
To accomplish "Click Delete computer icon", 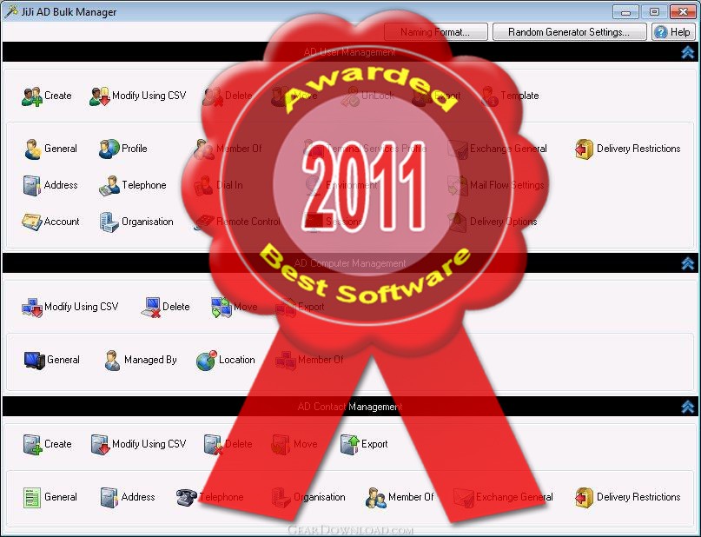I will pos(150,308).
